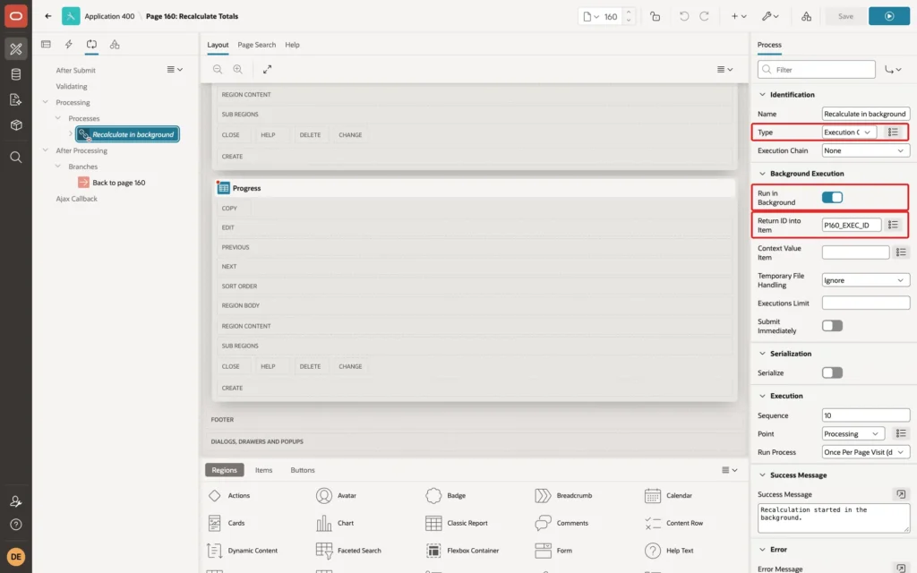Switch to the Page Shared Components tab
The height and width of the screenshot is (573, 917).
click(x=115, y=45)
